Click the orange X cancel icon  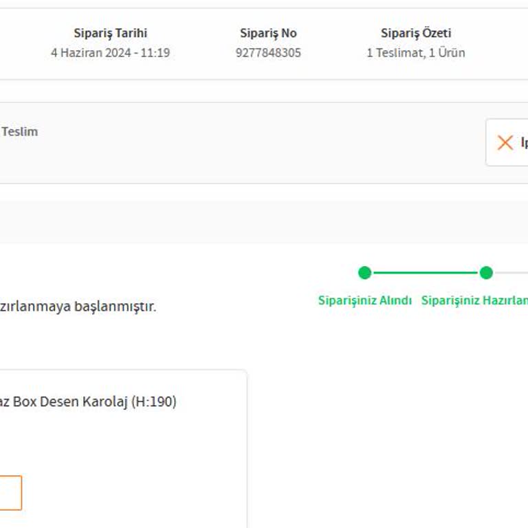click(x=505, y=142)
